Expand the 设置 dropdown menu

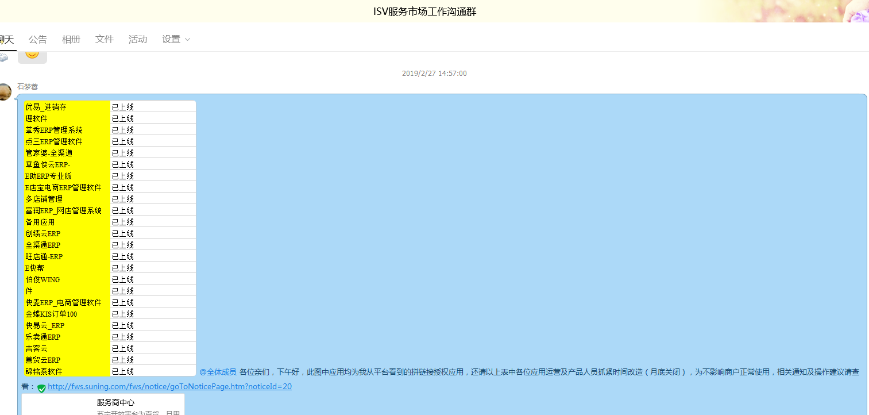(x=176, y=39)
